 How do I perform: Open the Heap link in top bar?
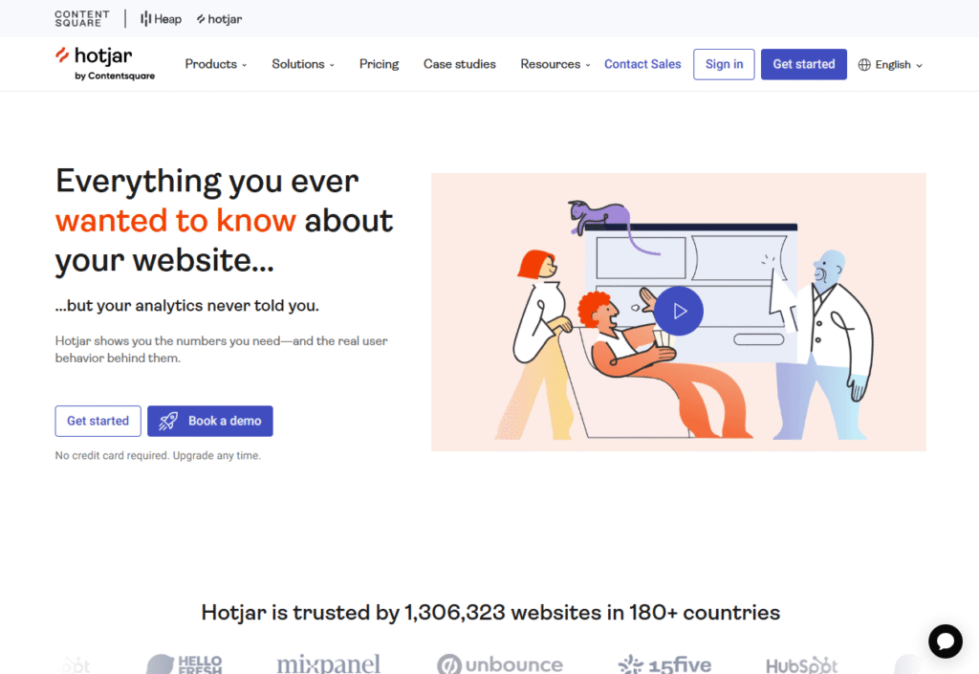pos(161,19)
